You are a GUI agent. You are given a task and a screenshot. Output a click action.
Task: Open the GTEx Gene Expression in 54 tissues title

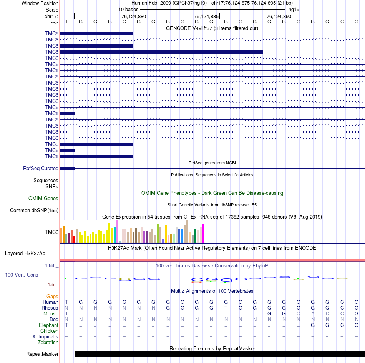coord(212,217)
